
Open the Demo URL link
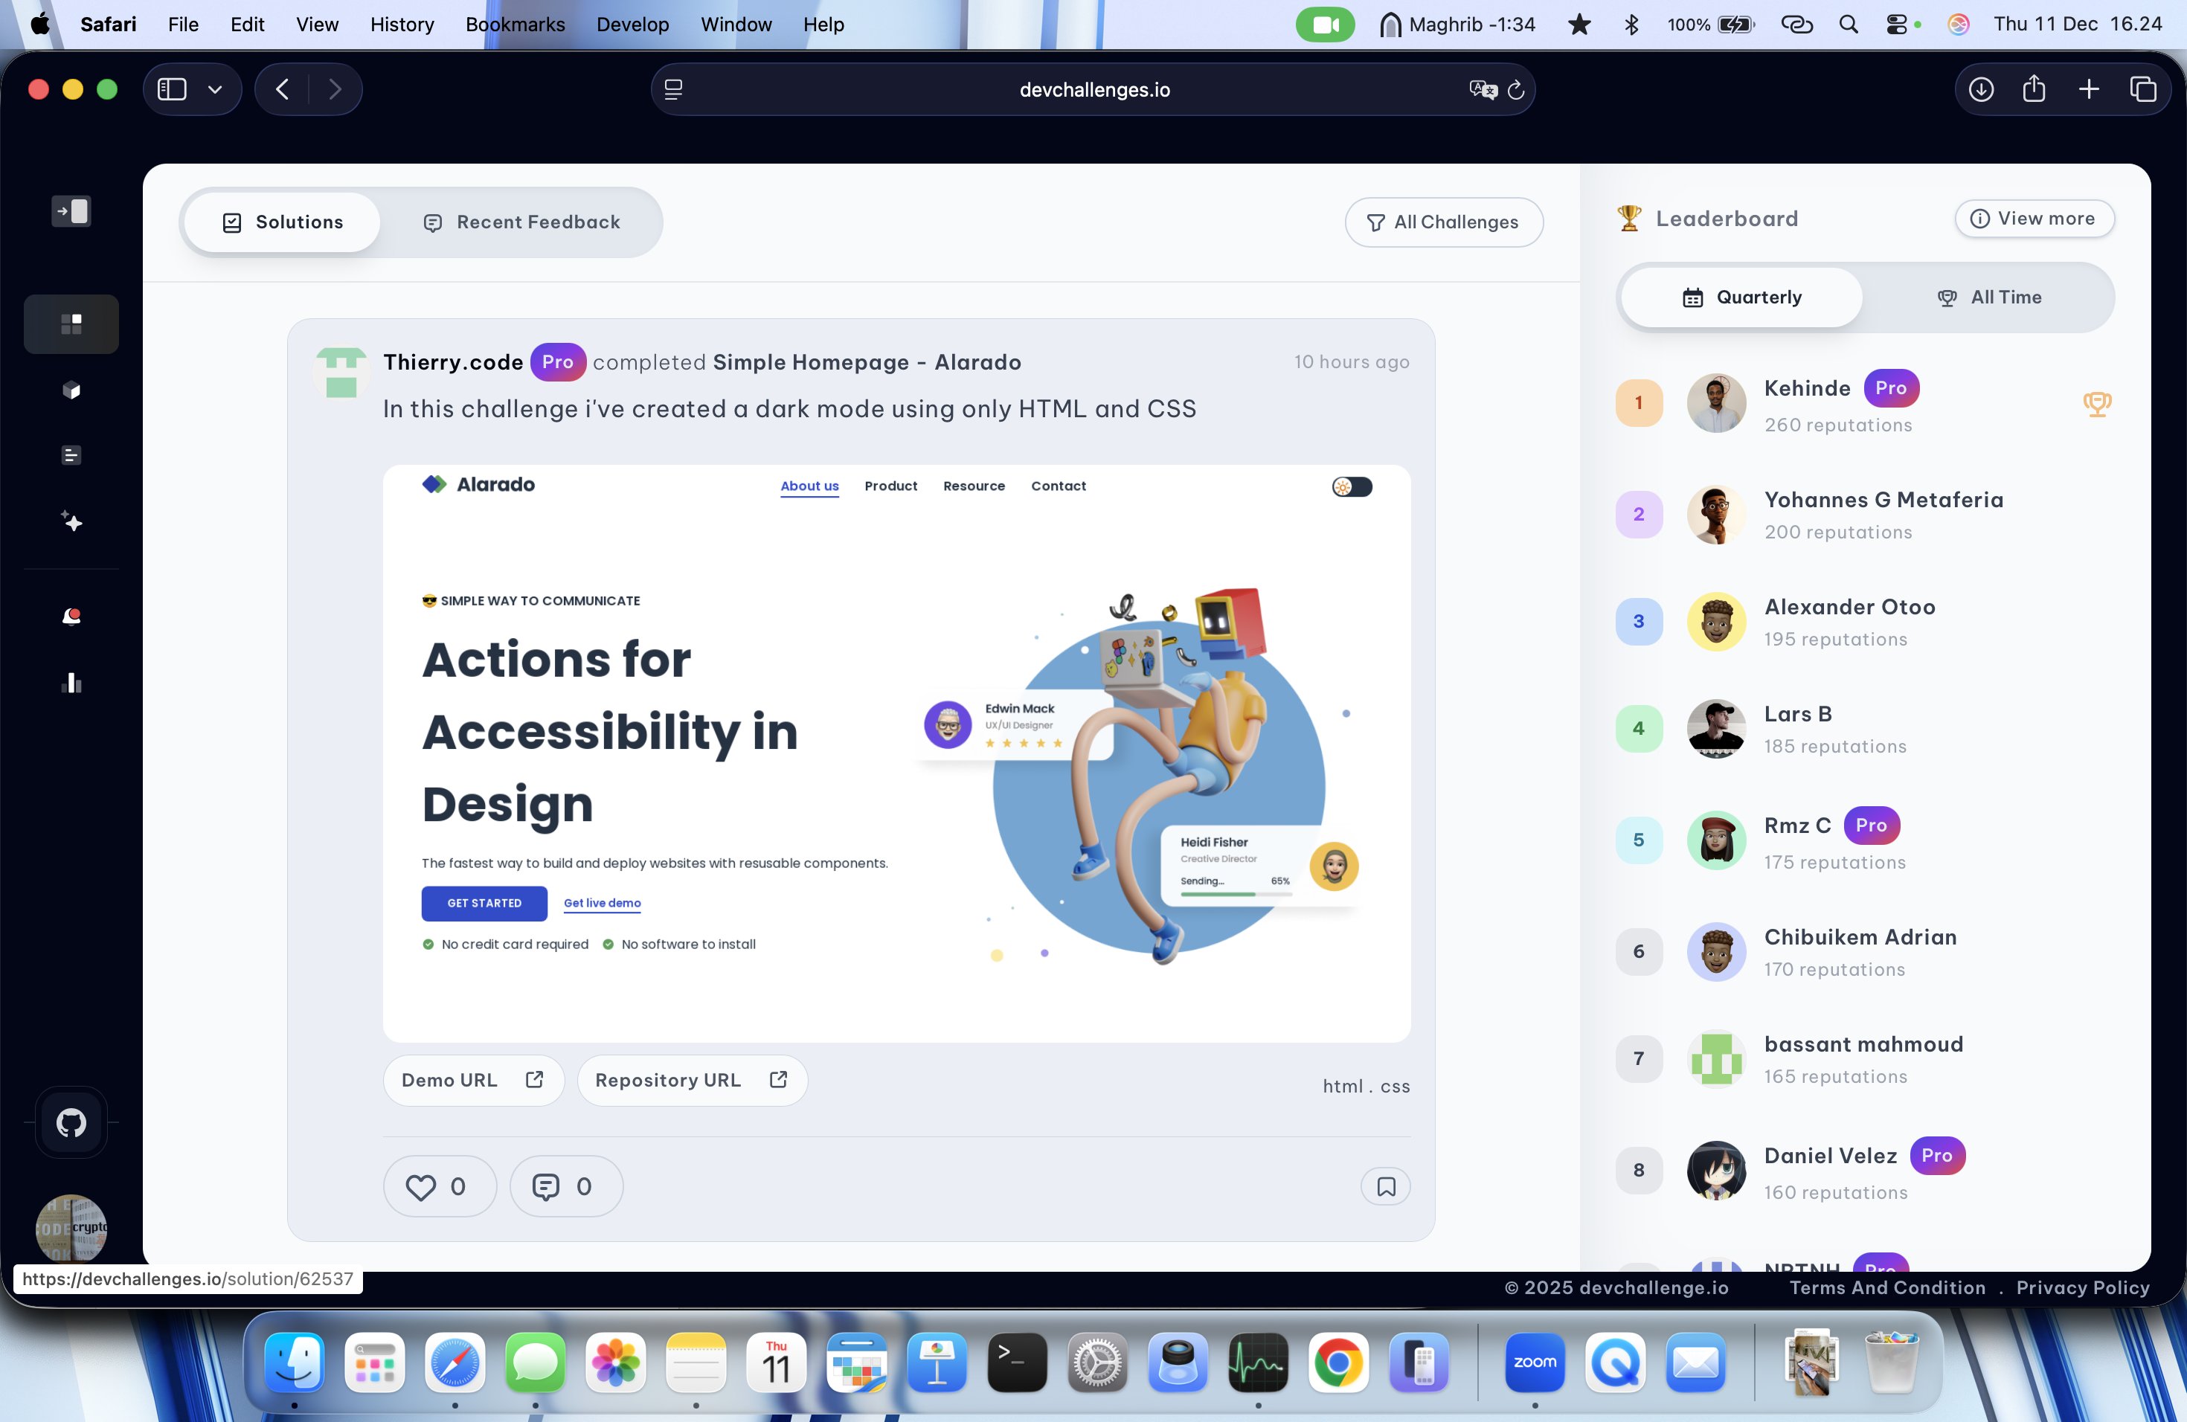[472, 1081]
